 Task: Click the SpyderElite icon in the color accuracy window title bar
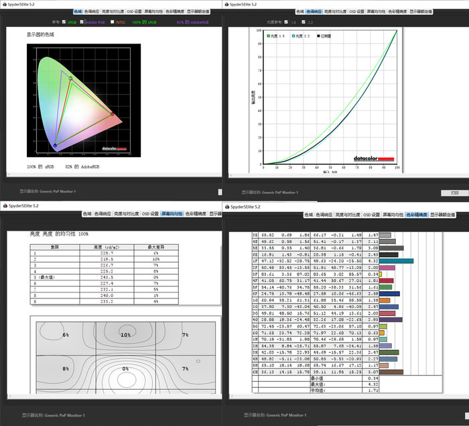[227, 207]
